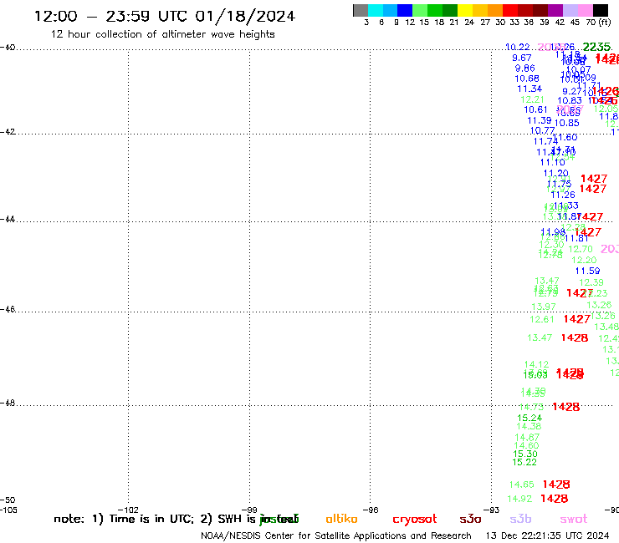Click the wave height value 11.59
This screenshot has width=619, height=543.
(588, 271)
